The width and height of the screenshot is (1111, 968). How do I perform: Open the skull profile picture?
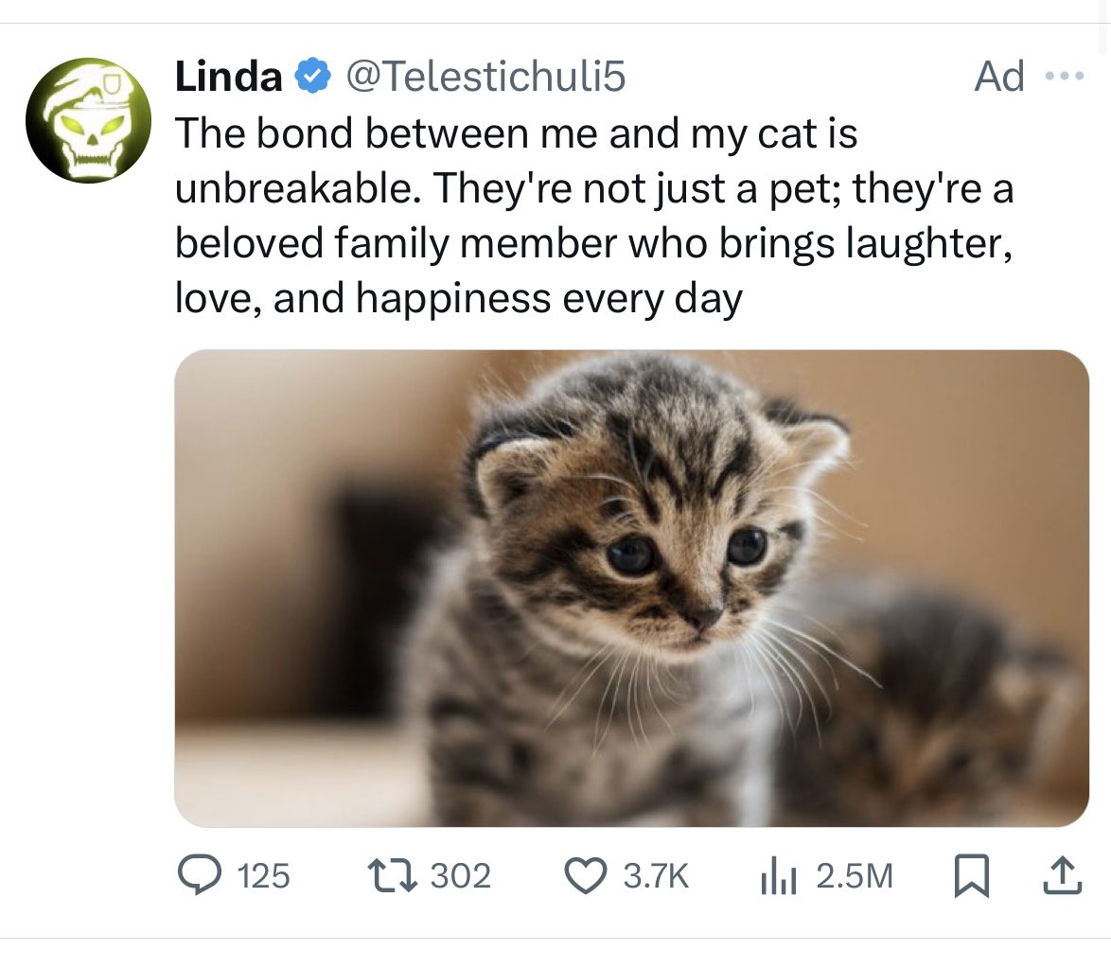point(88,121)
